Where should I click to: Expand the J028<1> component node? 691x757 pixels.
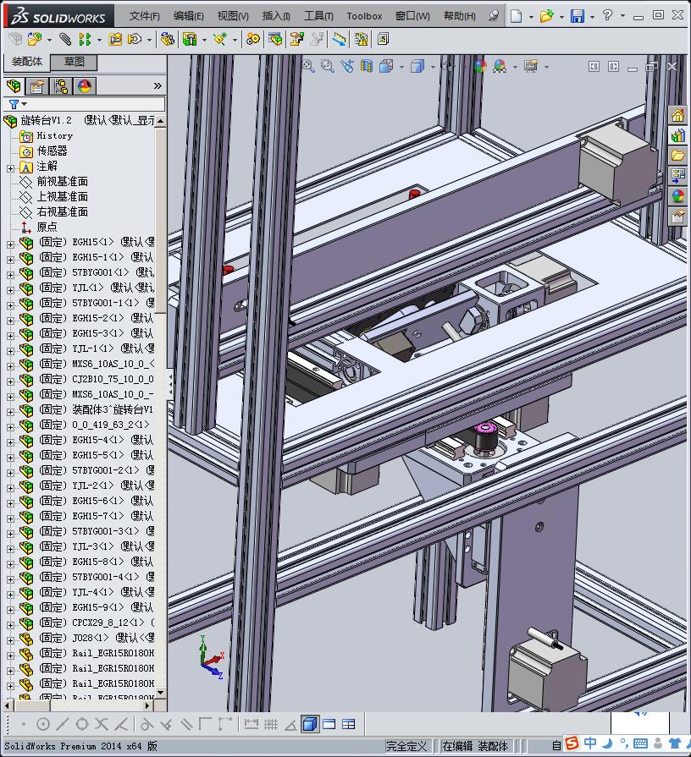coord(11,640)
